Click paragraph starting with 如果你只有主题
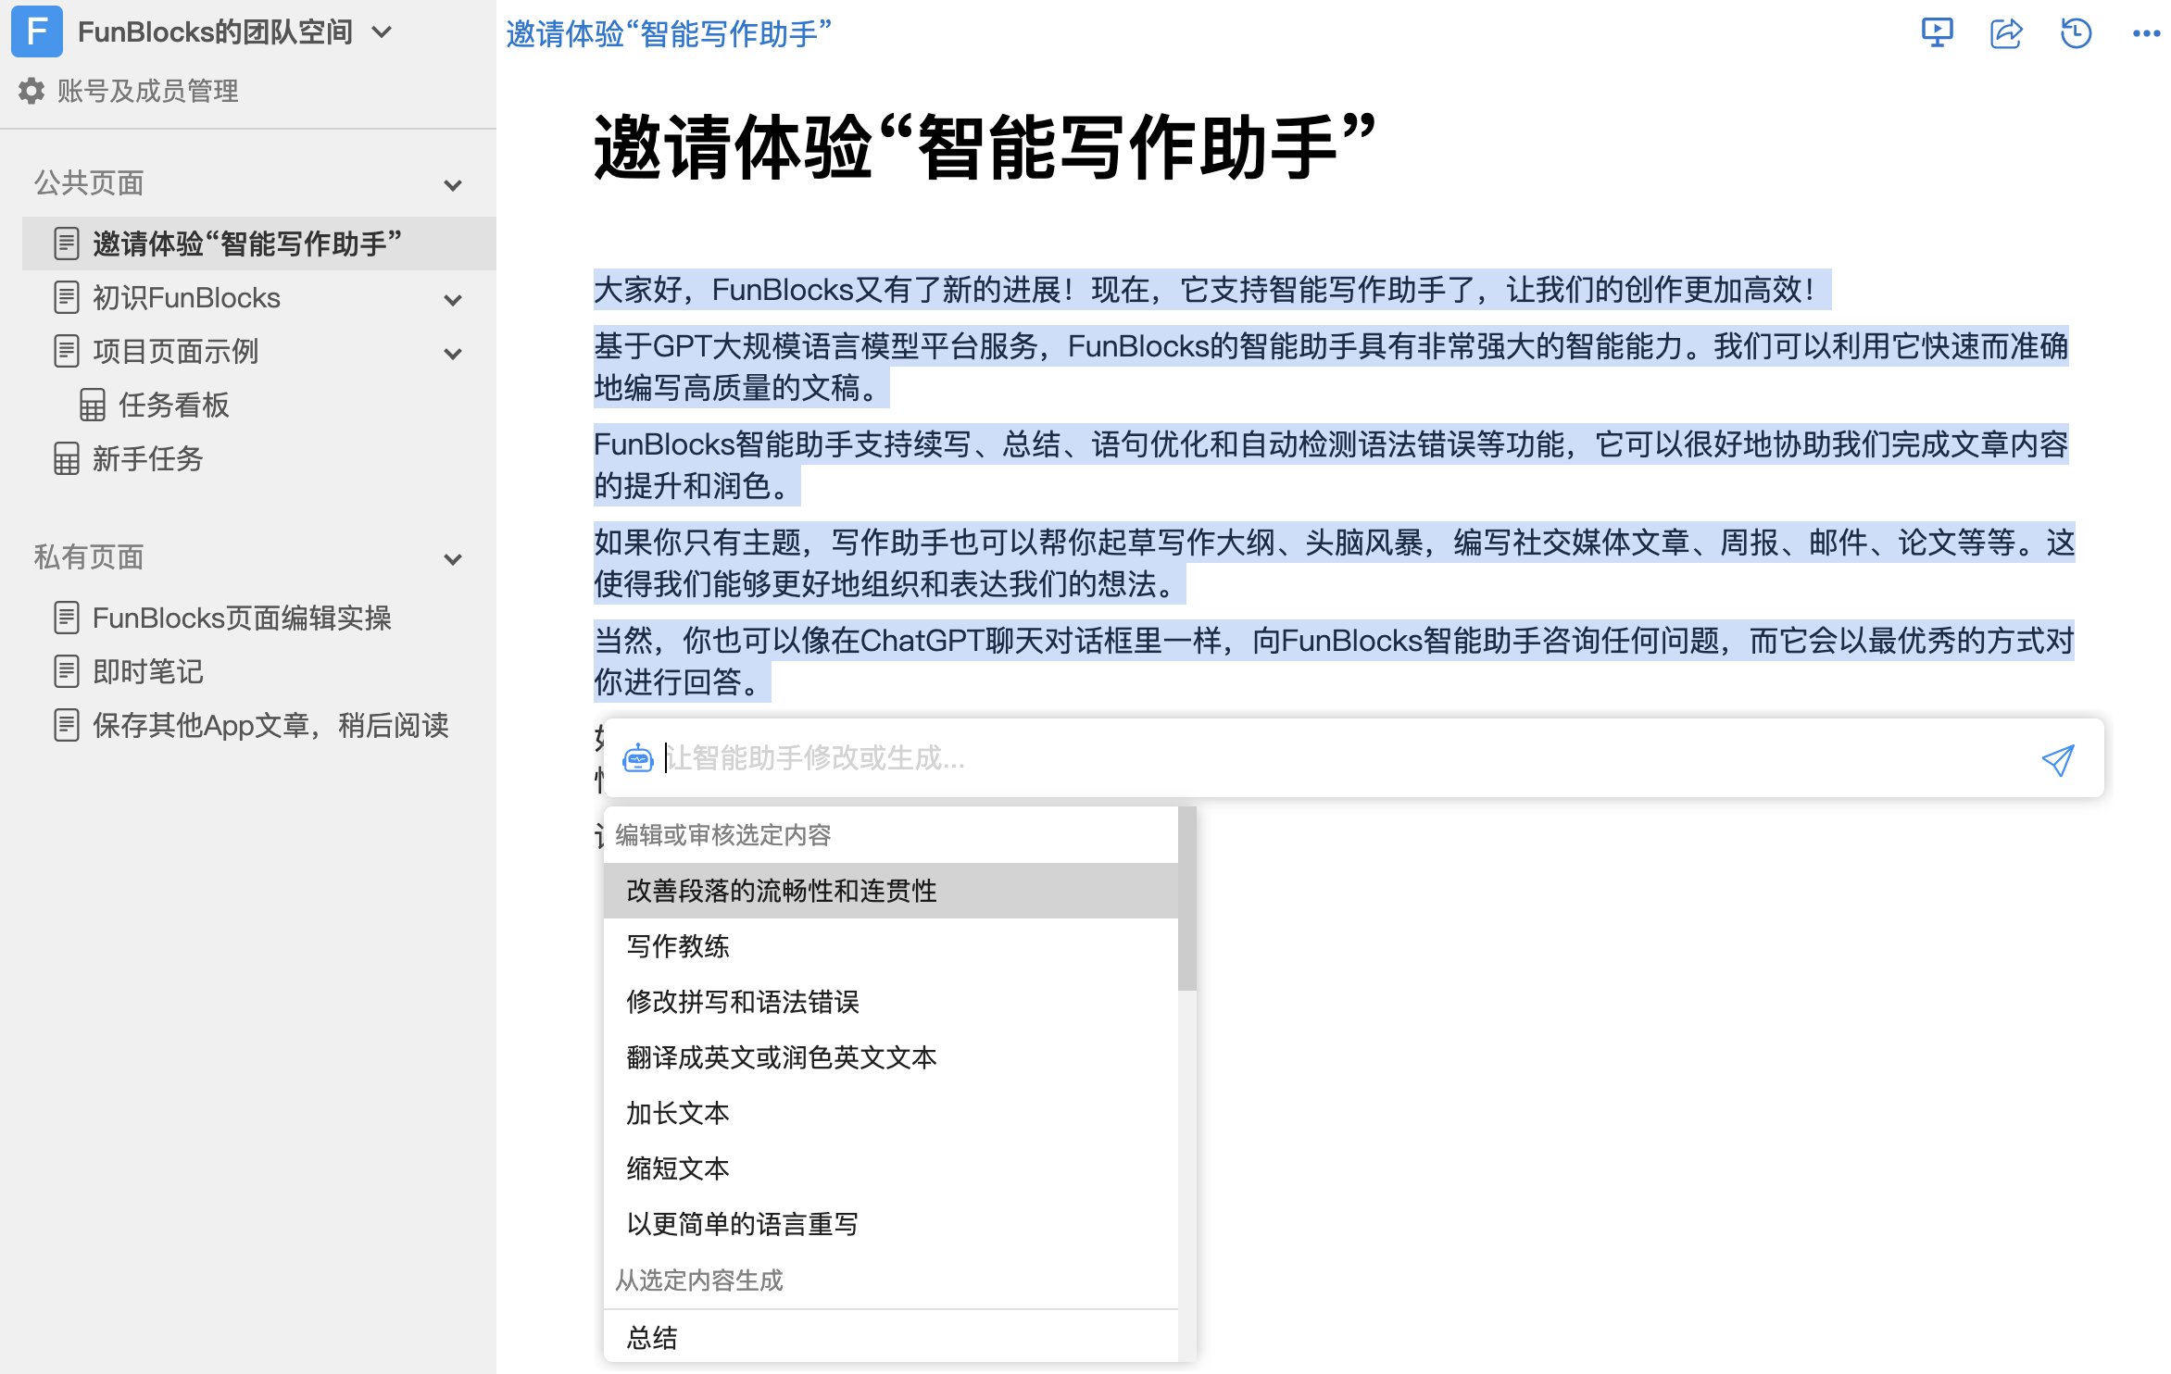This screenshot has width=2171, height=1374. click(x=1334, y=563)
